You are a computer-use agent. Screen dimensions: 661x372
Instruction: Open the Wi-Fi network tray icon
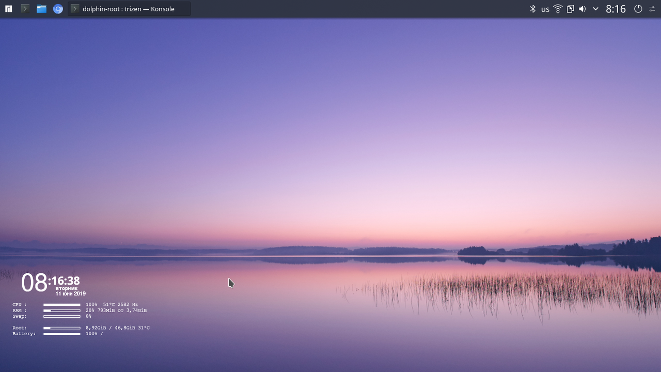point(558,9)
